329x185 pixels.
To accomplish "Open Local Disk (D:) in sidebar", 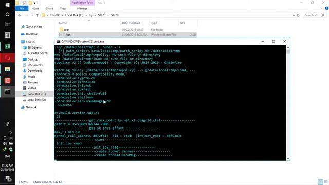I will 36,100.
